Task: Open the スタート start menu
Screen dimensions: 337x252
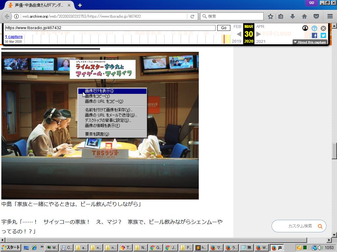Action: pyautogui.click(x=11, y=248)
